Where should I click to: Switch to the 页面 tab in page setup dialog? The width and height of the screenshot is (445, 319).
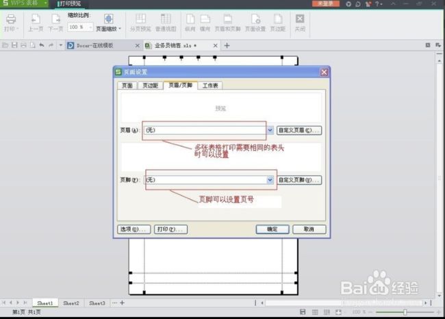(127, 86)
